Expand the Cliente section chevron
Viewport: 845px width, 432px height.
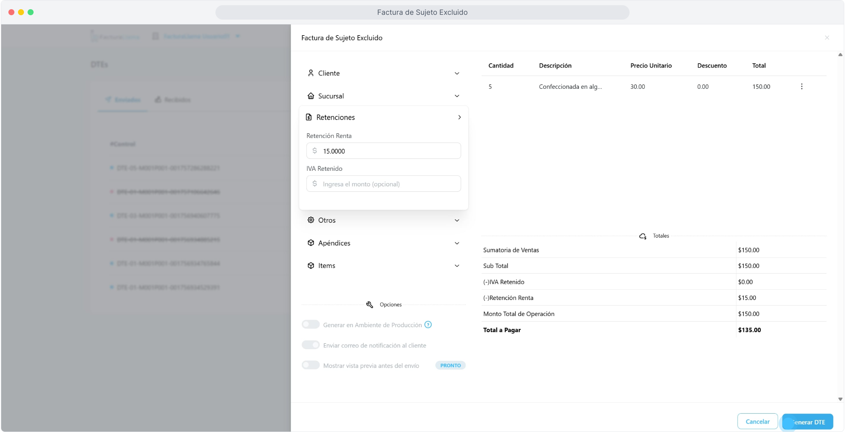tap(457, 73)
